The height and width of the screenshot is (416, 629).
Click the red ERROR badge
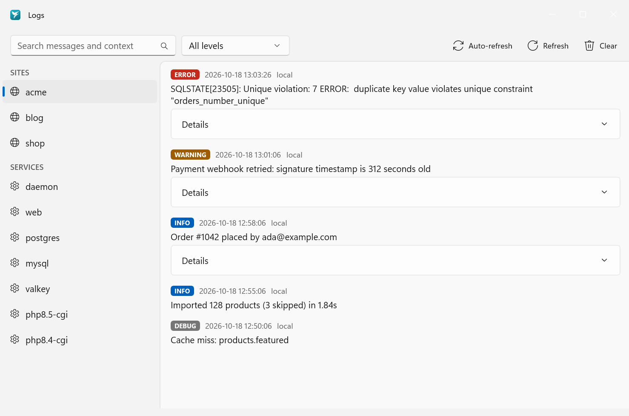185,75
